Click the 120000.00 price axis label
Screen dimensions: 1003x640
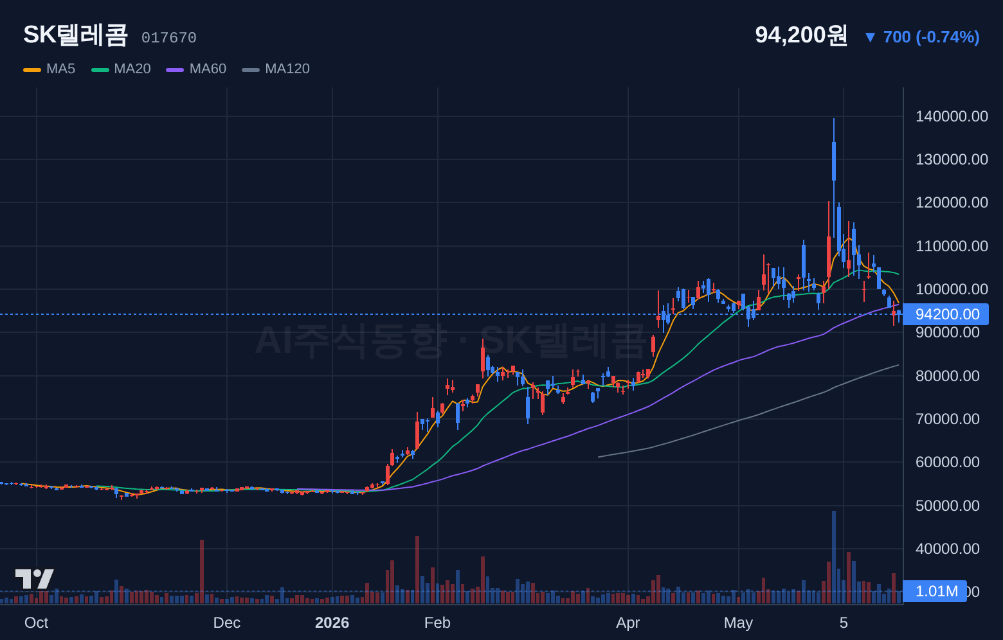(x=952, y=202)
